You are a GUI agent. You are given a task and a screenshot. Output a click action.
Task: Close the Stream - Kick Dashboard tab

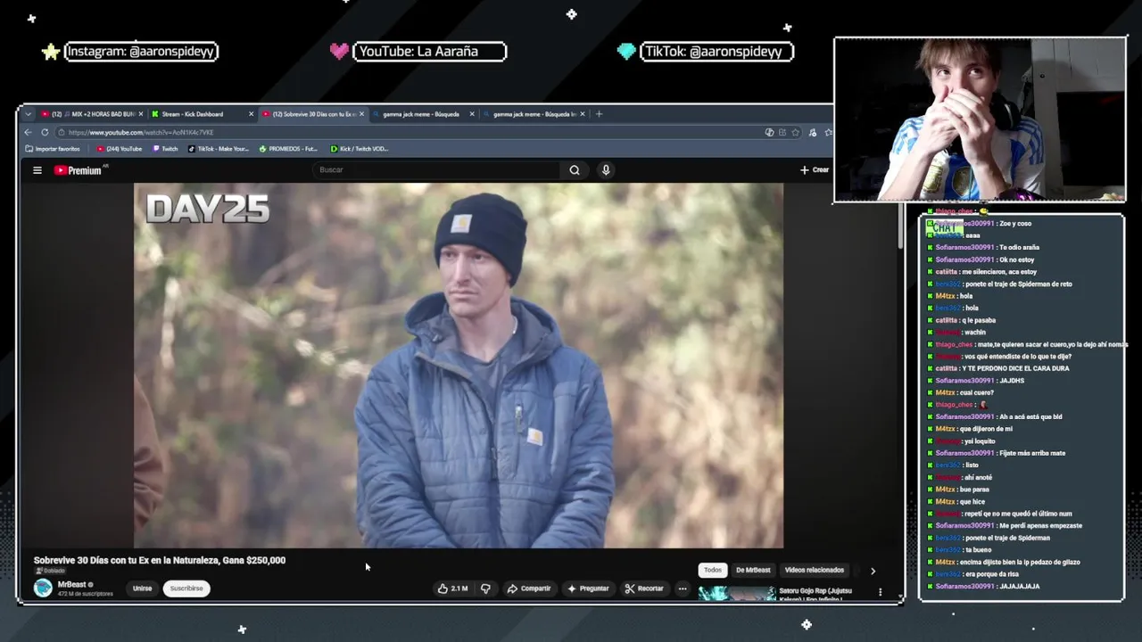pos(252,114)
